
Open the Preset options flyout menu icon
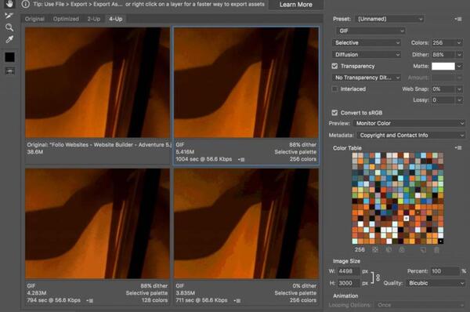(x=457, y=19)
